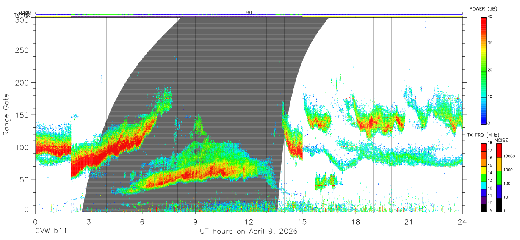The image size is (520, 240).
Task: Click the 250 tick on the Range Gate axis
Action: (23, 50)
